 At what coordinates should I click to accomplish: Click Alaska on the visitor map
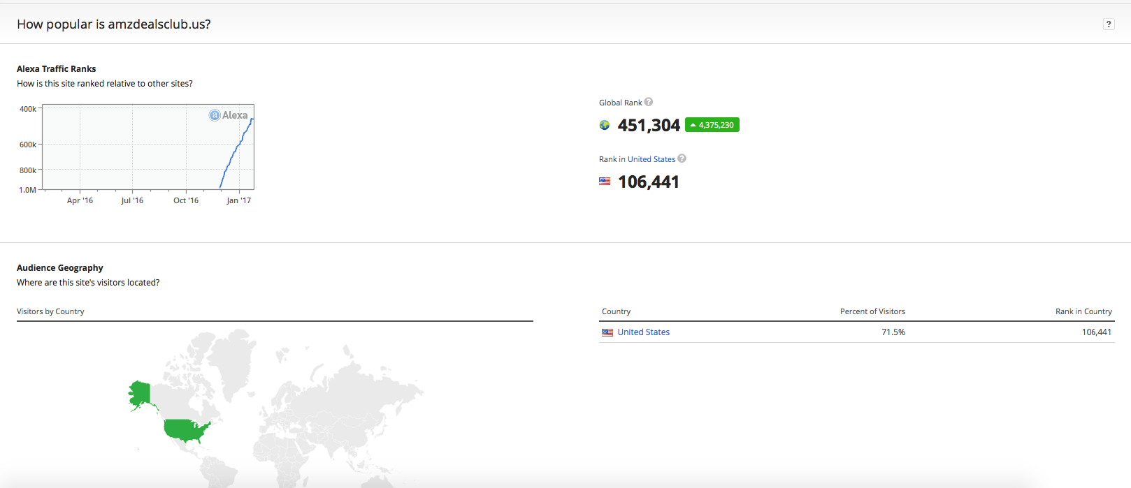140,394
